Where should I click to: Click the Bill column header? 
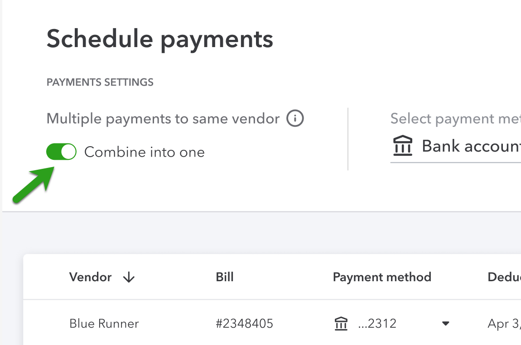[x=225, y=277]
